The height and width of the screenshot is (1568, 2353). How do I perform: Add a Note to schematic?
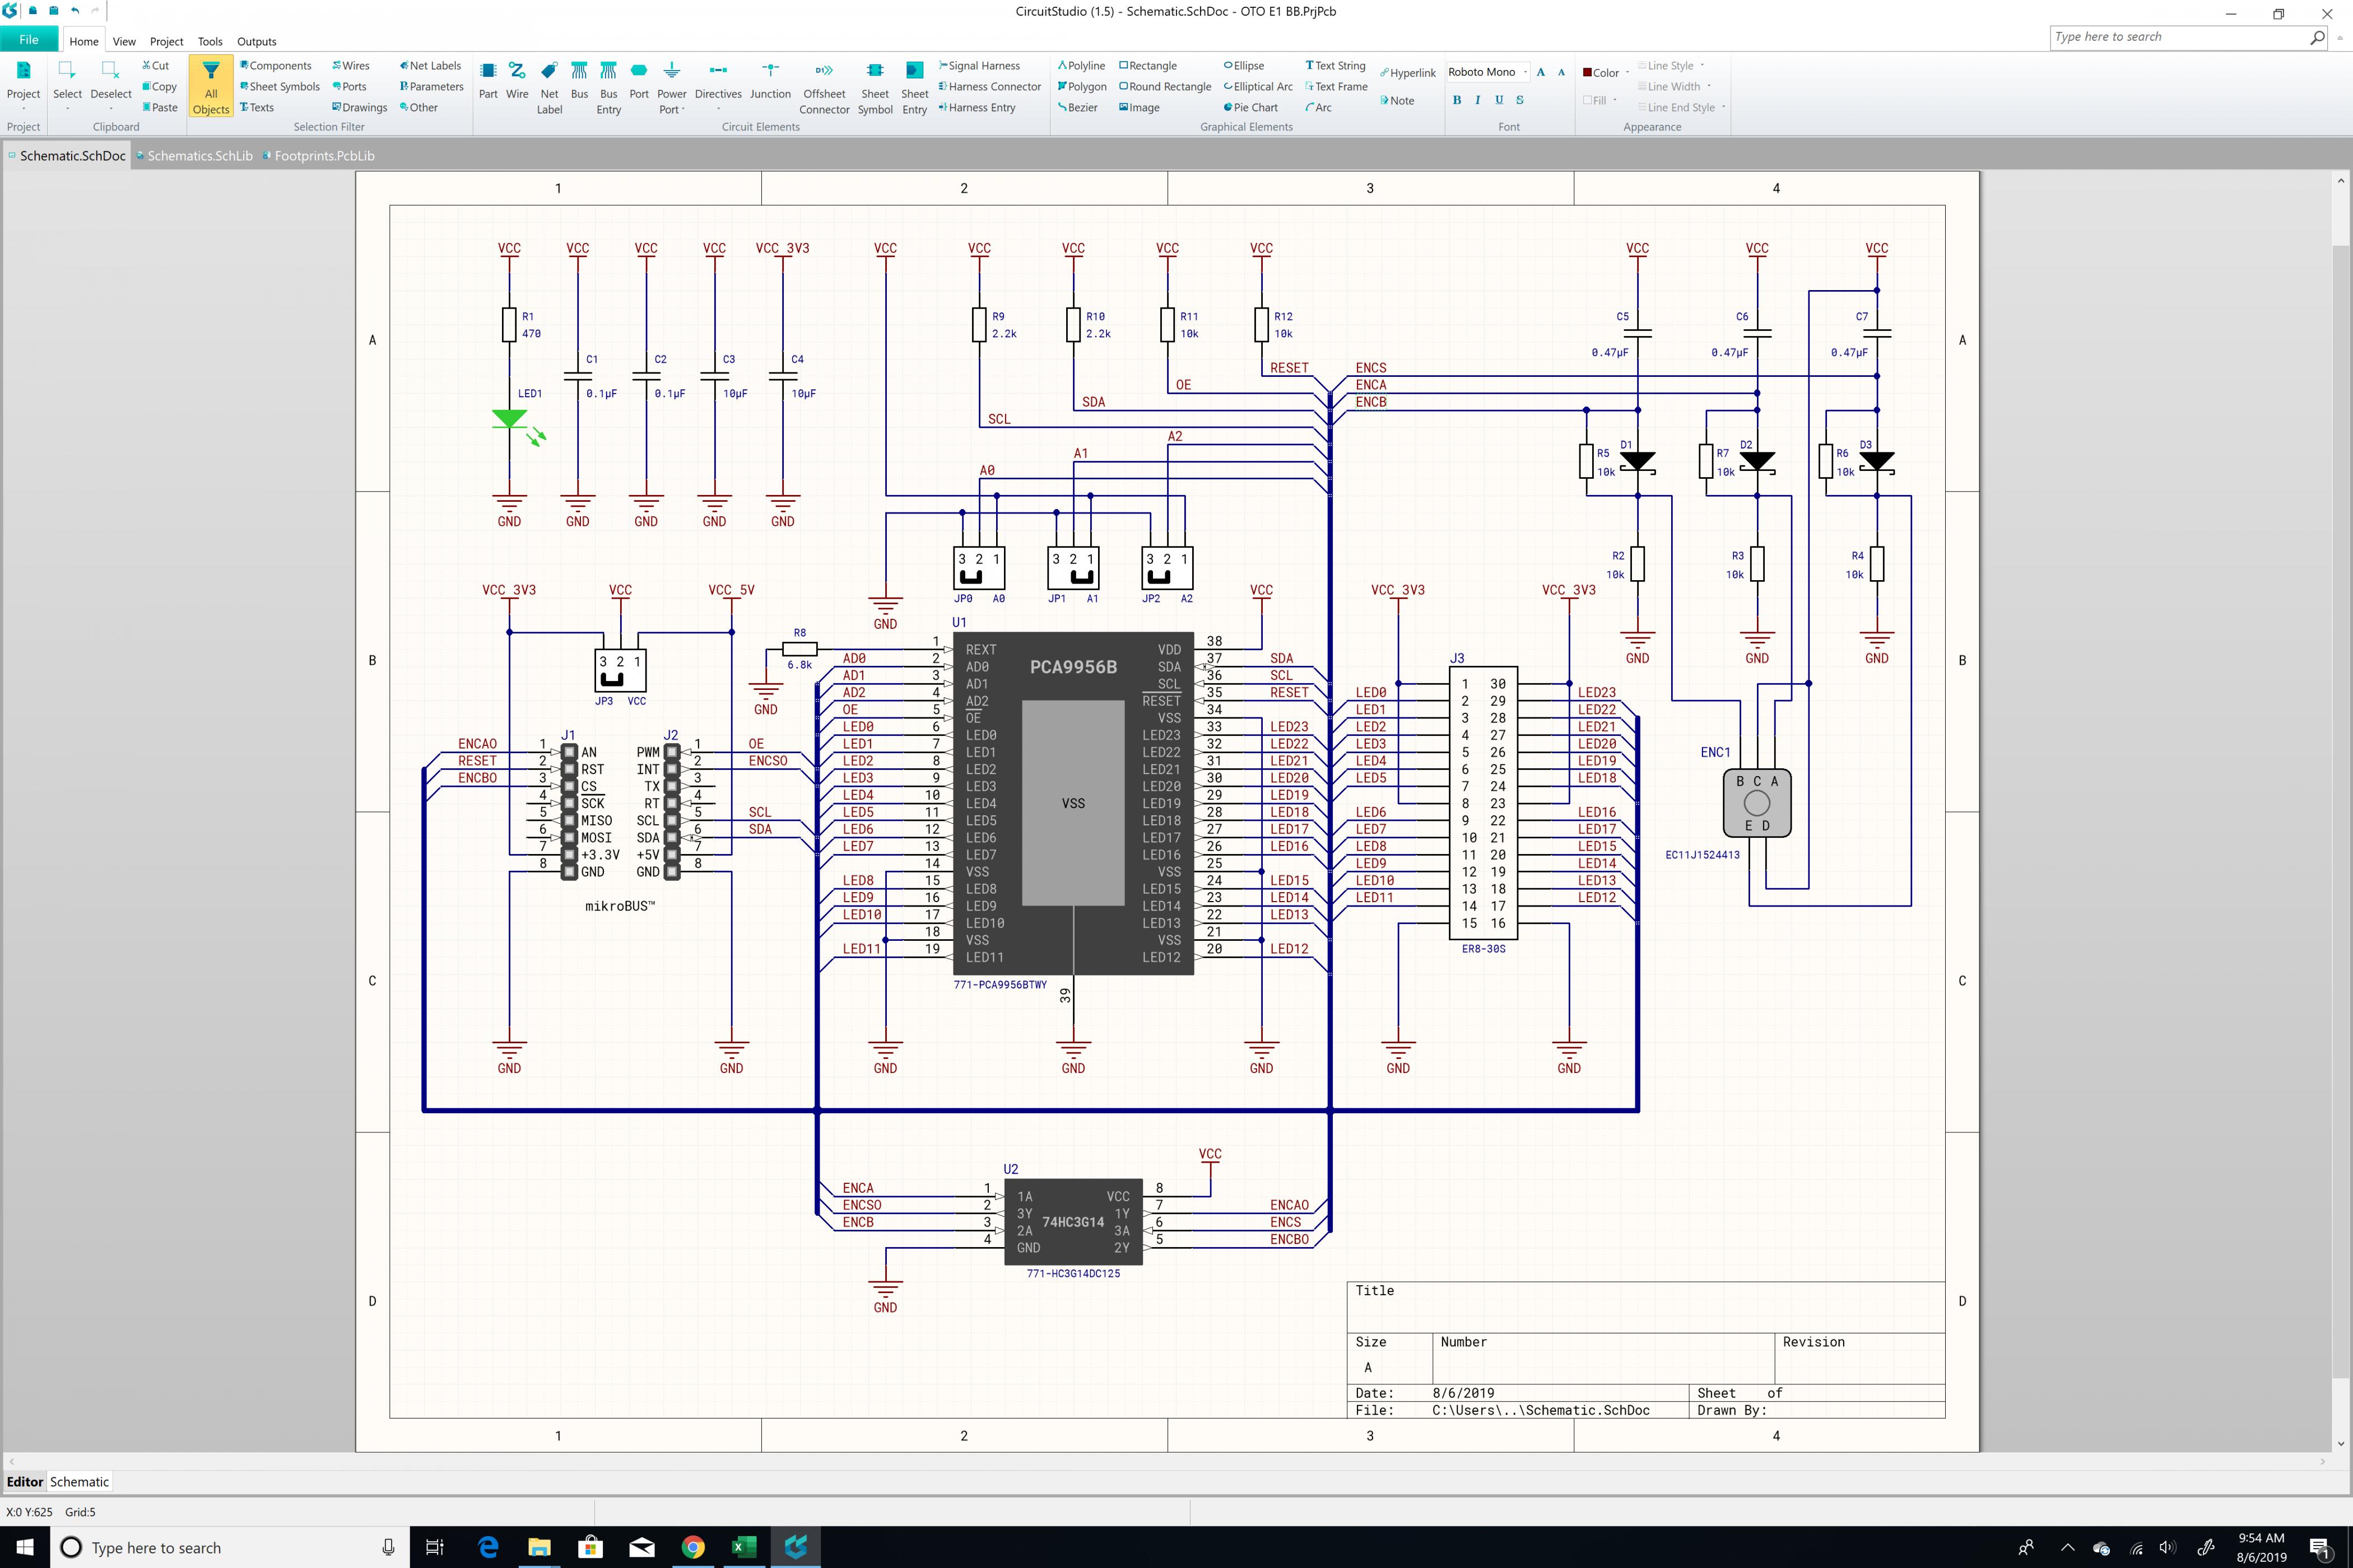[x=1397, y=101]
